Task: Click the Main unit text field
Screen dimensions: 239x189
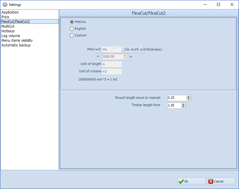Action: point(112,50)
